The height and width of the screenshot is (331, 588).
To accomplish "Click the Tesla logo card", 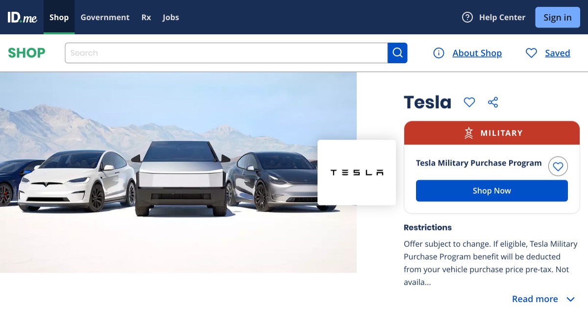I will (357, 173).
